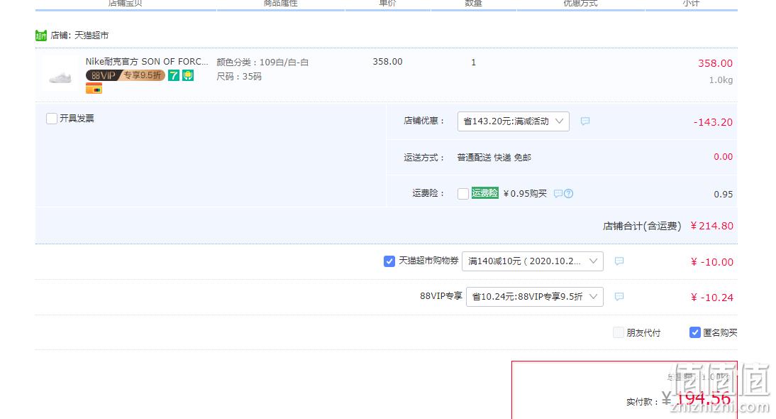Image resolution: width=776 pixels, height=419 pixels.
Task: Open the Nike耐克官方 SON OF FORC... product link
Action: coord(147,62)
